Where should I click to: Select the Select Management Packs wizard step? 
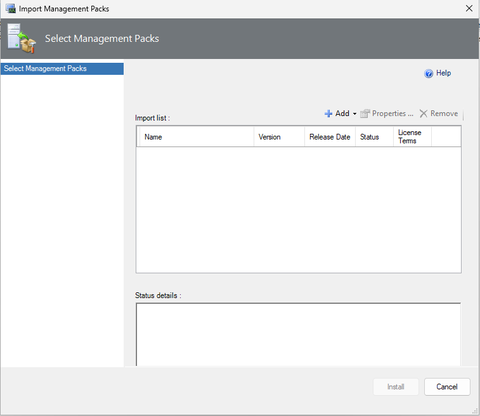(x=62, y=68)
